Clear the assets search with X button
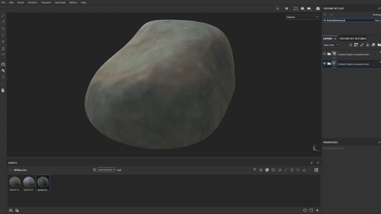 point(255,169)
